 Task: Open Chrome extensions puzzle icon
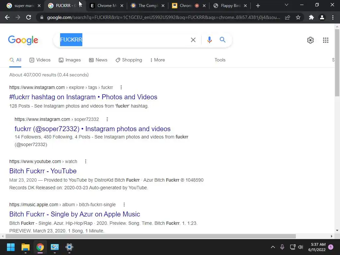click(x=311, y=17)
